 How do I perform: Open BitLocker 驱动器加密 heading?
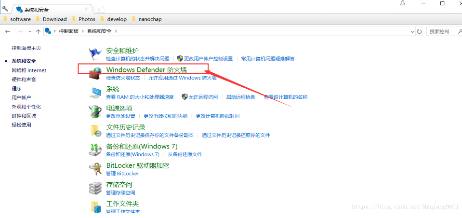pyautogui.click(x=138, y=165)
